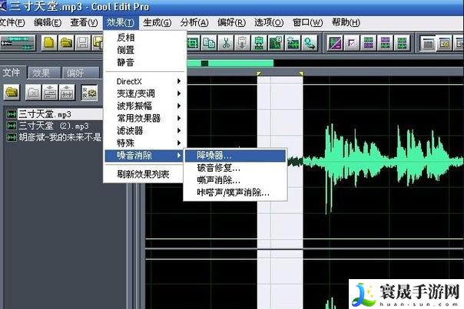Expand the DirectX submenu
This screenshot has height=309, width=464.
point(145,81)
